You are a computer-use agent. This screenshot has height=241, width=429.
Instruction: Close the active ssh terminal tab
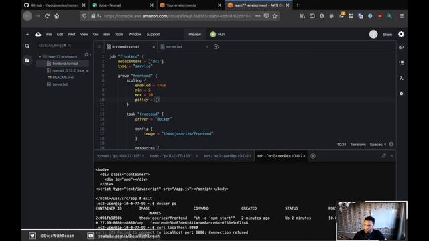pos(304,156)
